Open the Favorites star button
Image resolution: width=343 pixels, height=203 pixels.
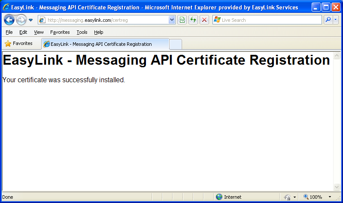18,43
